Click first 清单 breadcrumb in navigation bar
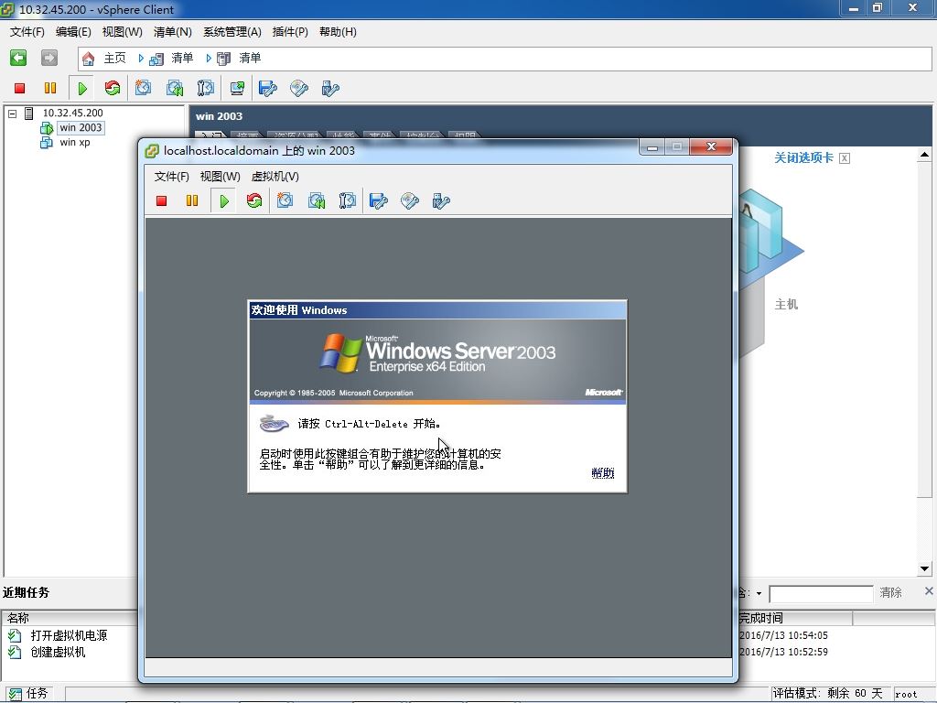This screenshot has height=703, width=937. coord(182,58)
